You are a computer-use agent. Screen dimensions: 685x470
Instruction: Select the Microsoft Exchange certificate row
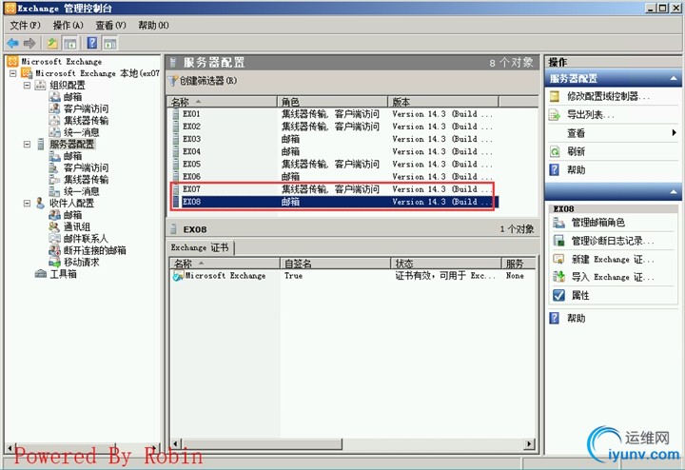coord(353,276)
